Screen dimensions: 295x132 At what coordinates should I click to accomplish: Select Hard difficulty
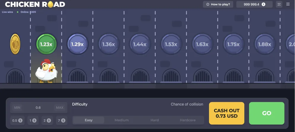155,120
